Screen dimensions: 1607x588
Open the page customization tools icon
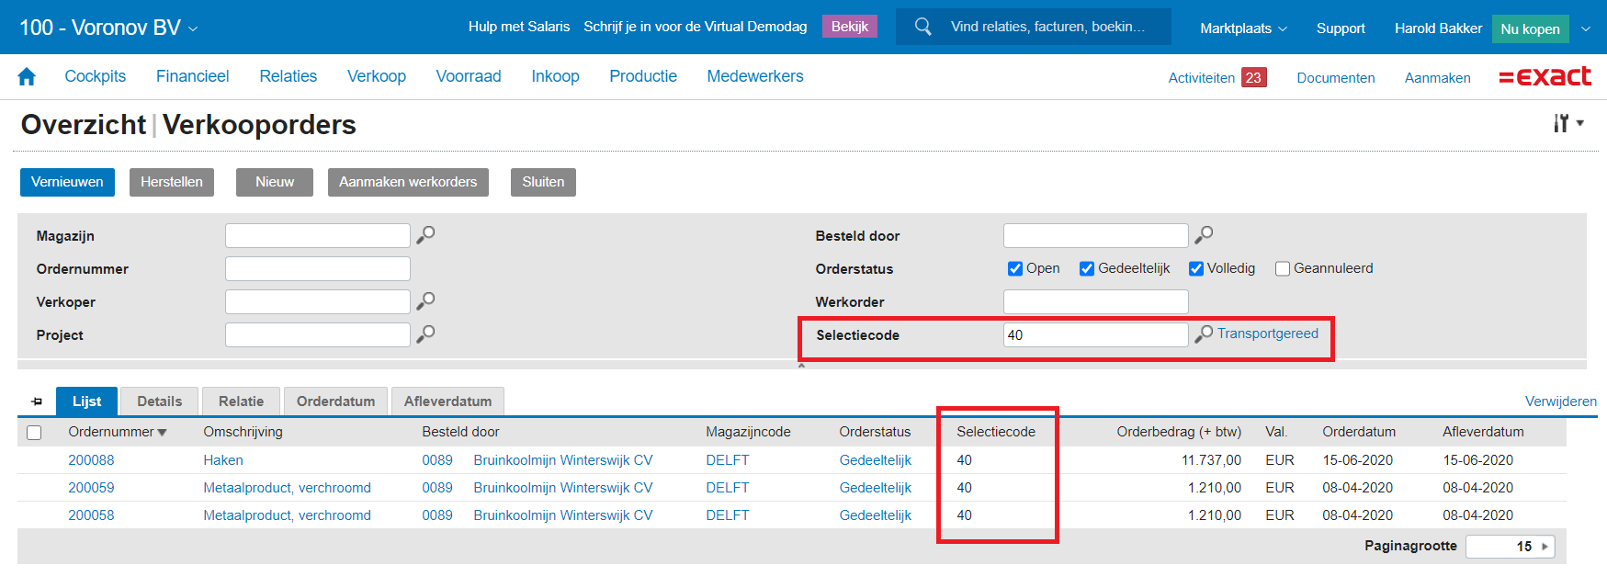(x=1567, y=123)
